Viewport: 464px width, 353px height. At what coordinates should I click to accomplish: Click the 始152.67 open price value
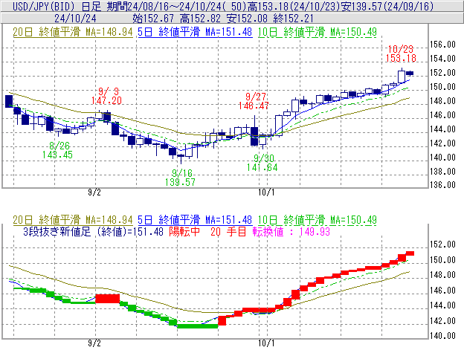pyautogui.click(x=154, y=19)
